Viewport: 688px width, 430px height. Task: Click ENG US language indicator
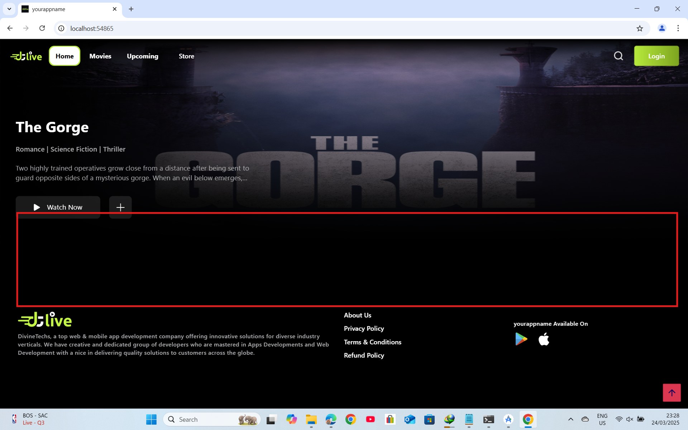coord(602,419)
